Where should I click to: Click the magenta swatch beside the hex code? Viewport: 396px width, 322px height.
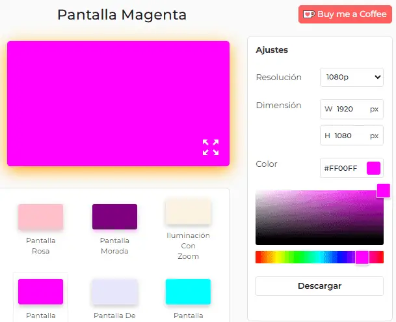(x=373, y=168)
